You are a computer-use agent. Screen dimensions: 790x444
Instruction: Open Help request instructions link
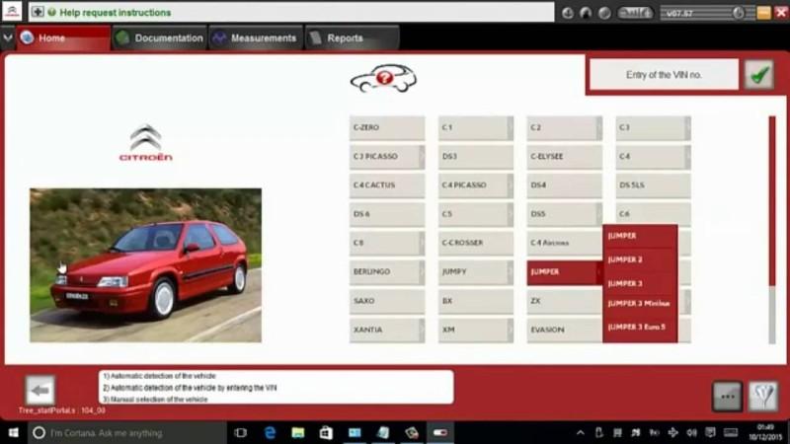pyautogui.click(x=115, y=13)
